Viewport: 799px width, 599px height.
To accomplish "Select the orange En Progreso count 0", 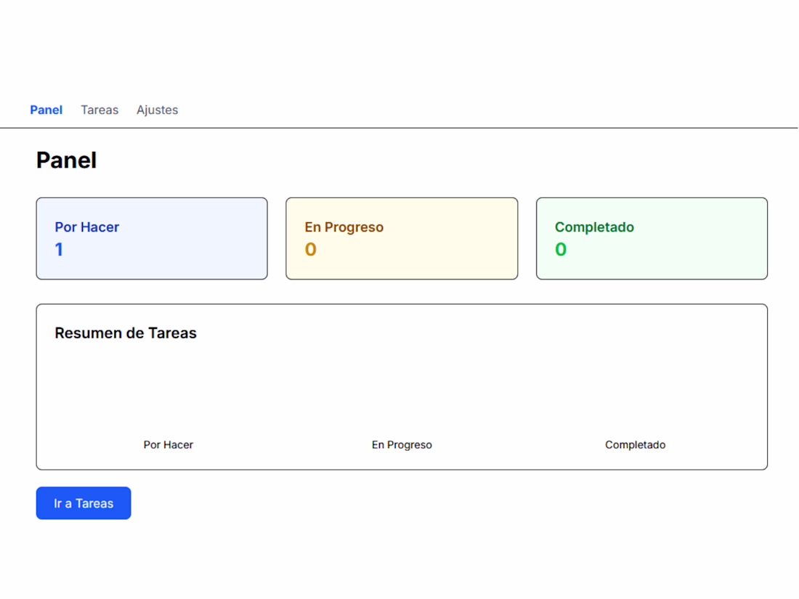I will (310, 250).
